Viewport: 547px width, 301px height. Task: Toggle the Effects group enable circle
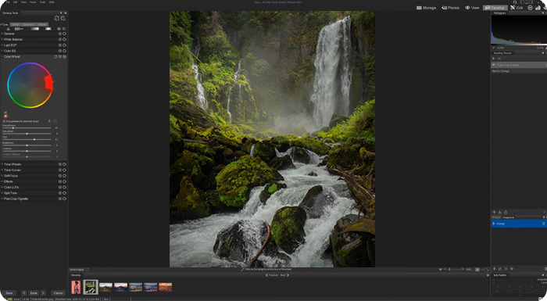(65, 181)
